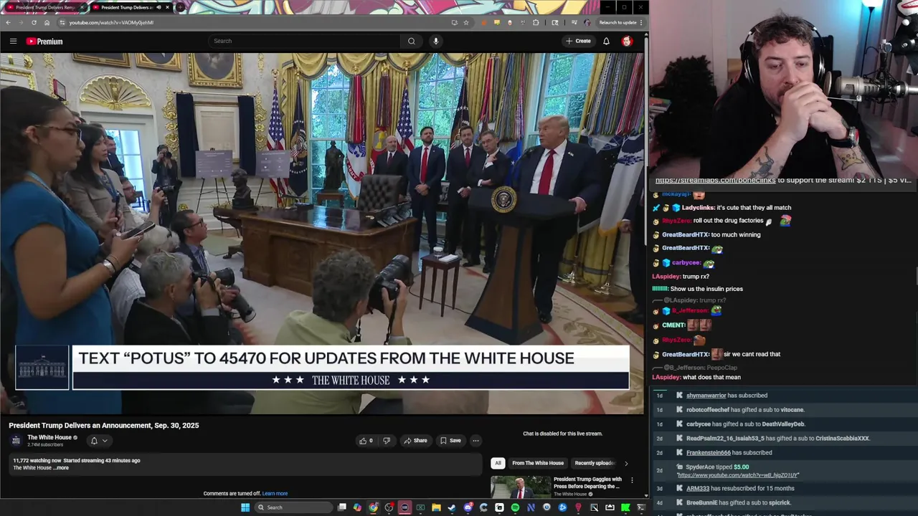Viewport: 918px width, 516px height.
Task: Go to the browser home page
Action: click(47, 22)
